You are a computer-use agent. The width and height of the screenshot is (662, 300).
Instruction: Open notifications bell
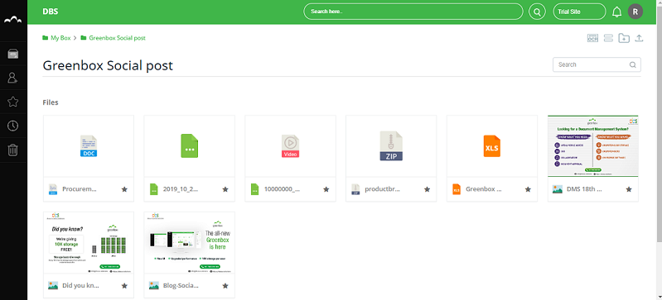point(616,12)
